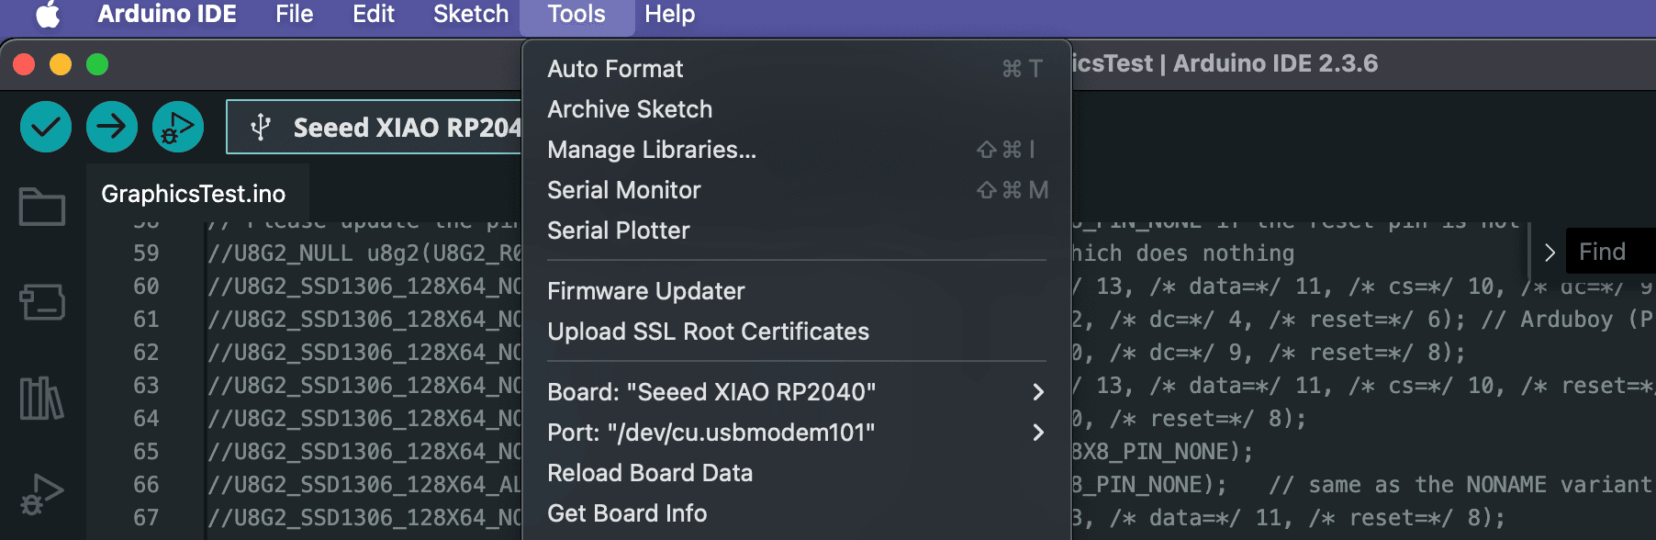This screenshot has width=1656, height=540.
Task: Switch to GraphicsTest.ino tab
Action: pos(194,194)
